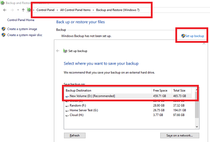Click drive icon for Random (F:)
The width and height of the screenshot is (210, 142).
point(67,106)
